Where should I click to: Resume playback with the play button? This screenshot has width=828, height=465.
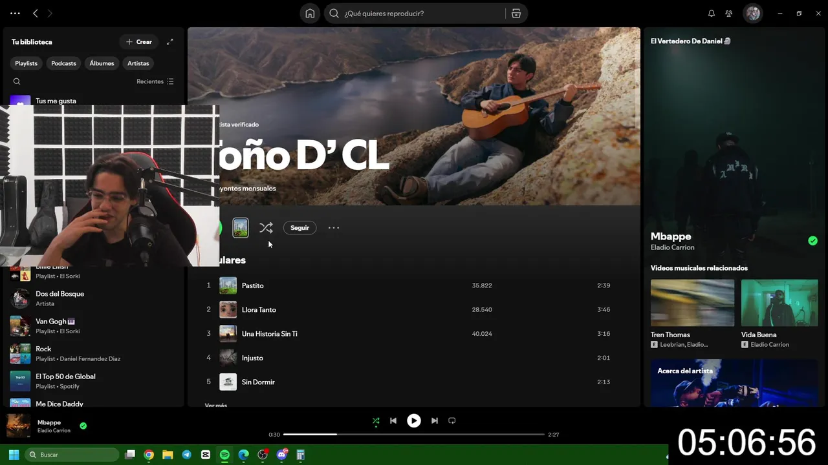[414, 420]
